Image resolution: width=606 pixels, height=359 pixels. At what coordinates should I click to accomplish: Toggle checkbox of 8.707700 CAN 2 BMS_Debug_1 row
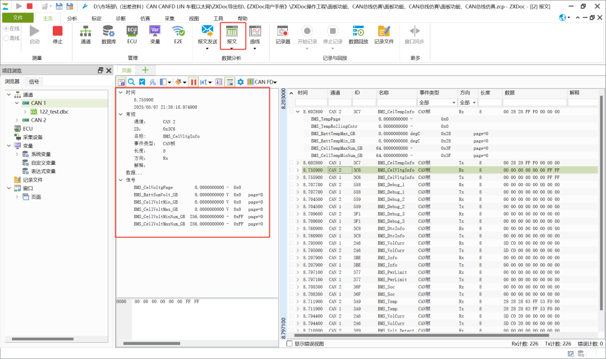pos(291,185)
